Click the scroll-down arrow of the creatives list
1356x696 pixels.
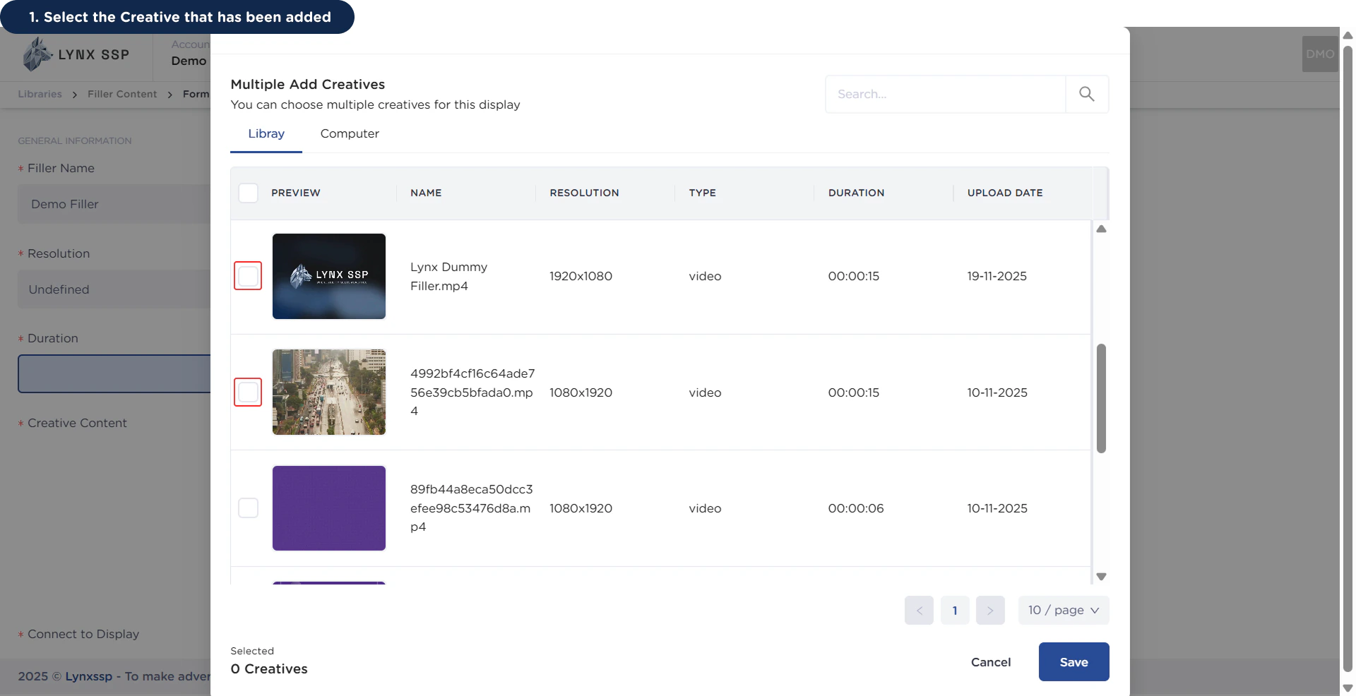1102,576
